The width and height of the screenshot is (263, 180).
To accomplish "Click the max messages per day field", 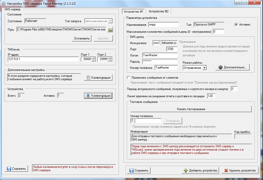I will click(x=218, y=31).
